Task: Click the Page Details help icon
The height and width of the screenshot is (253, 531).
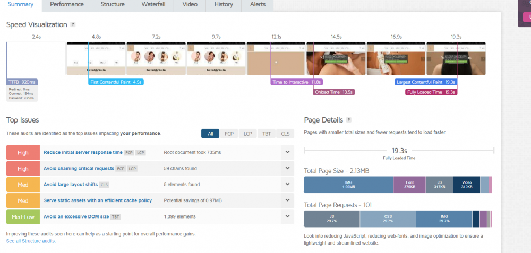Action: (x=349, y=120)
